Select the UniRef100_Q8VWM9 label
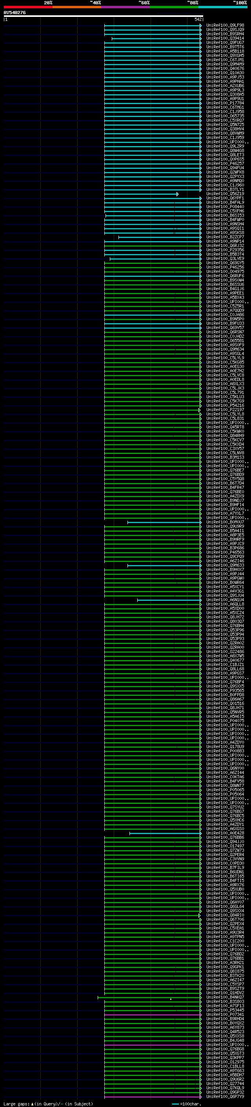This screenshot has height=1107, width=251. coord(225,133)
